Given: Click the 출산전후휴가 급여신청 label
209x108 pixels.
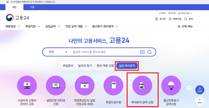Looking at the screenshot, I should [x=171, y=102].
